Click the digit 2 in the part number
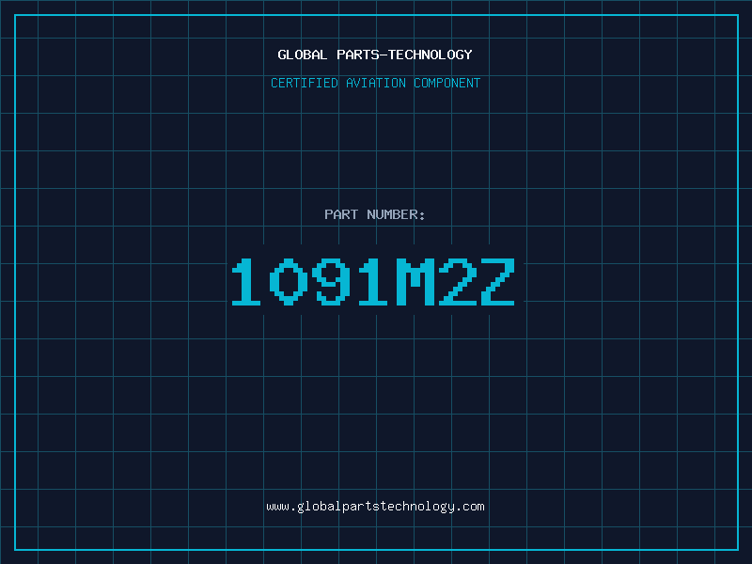Screen dimensions: 752x564 coord(458,282)
